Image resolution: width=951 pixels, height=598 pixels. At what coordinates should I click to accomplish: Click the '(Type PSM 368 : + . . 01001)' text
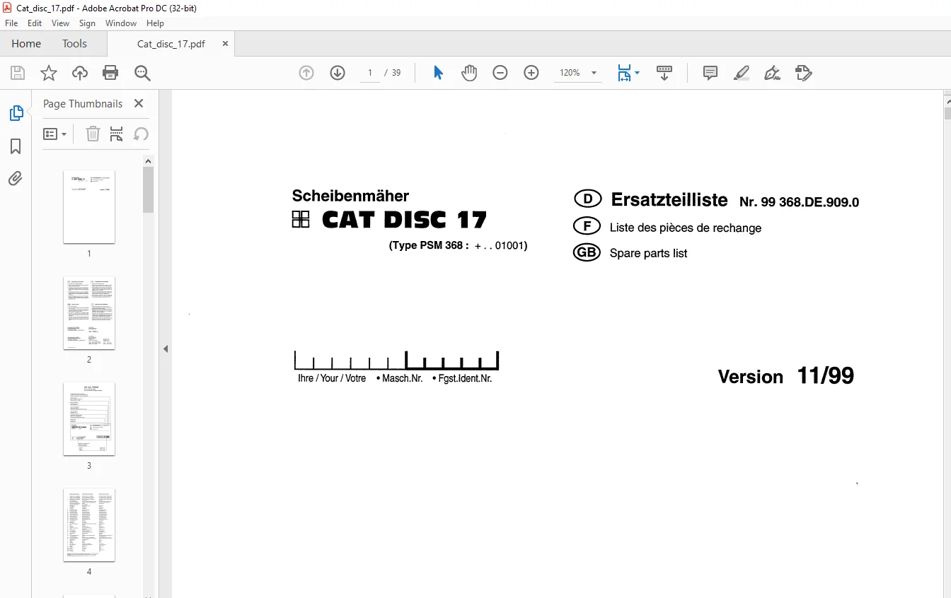458,246
